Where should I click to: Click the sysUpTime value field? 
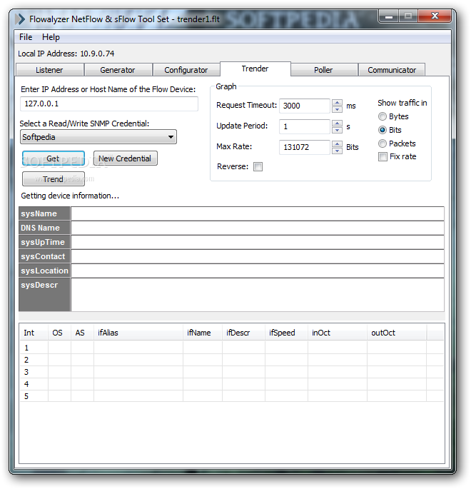pyautogui.click(x=258, y=242)
